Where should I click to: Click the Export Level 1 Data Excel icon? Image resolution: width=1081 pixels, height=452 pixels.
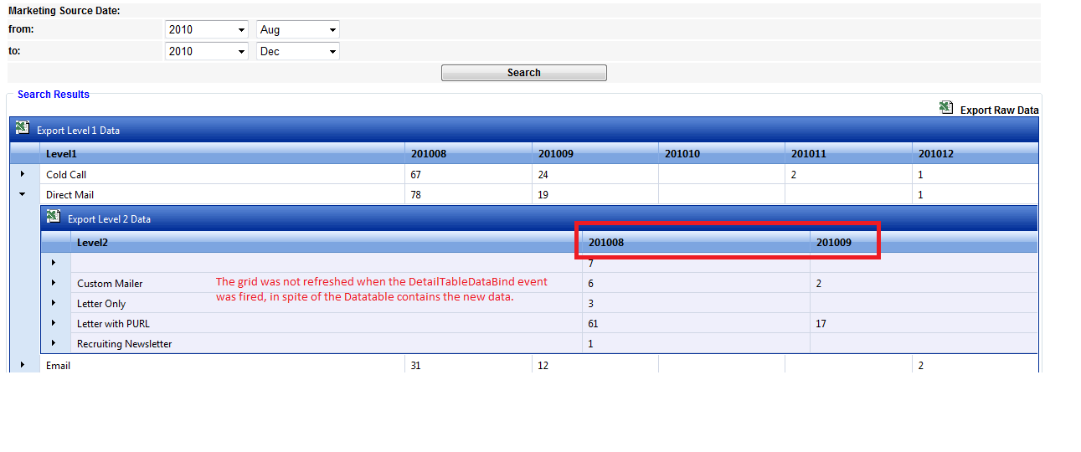(23, 128)
